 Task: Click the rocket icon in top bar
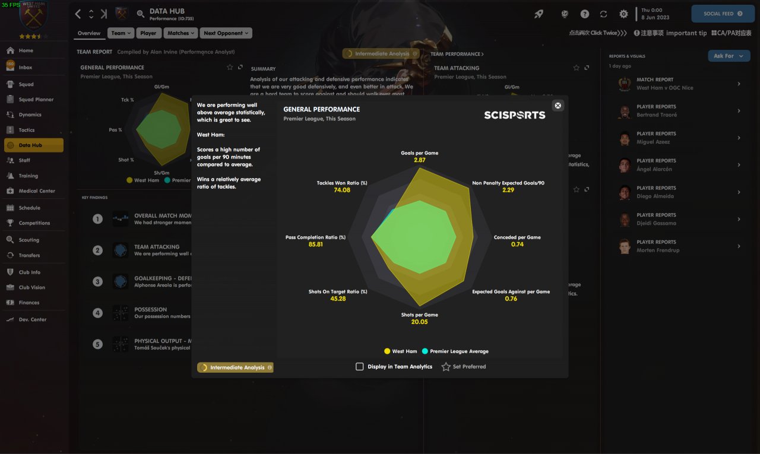click(539, 14)
